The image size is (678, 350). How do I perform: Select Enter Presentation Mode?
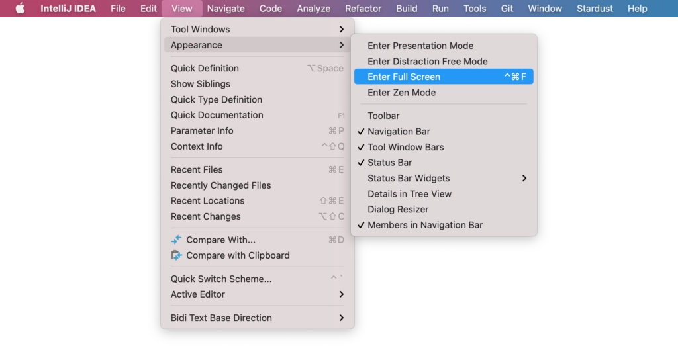coord(444,46)
